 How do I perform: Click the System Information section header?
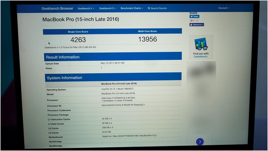tap(64, 78)
